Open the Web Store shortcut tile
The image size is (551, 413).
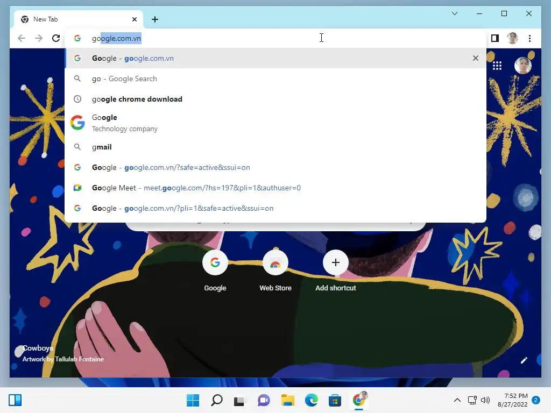click(275, 271)
